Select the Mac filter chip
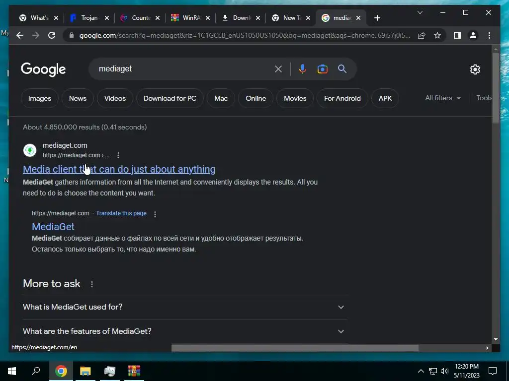This screenshot has width=509, height=381. click(x=221, y=98)
